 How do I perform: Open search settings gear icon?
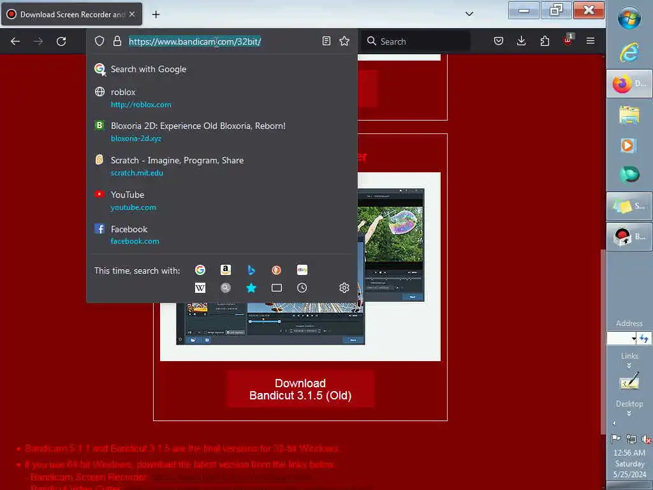344,288
